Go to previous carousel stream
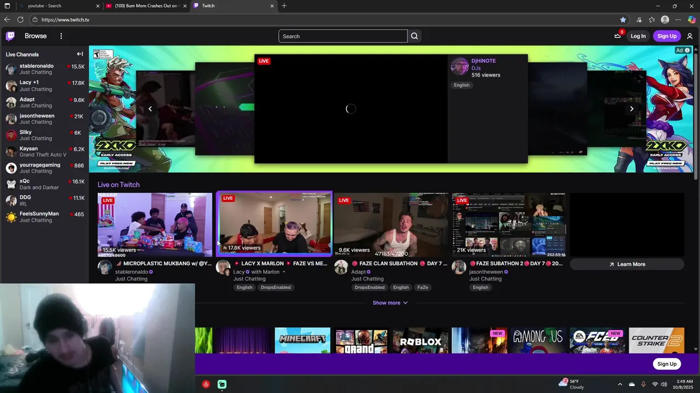700x393 pixels. click(x=150, y=109)
